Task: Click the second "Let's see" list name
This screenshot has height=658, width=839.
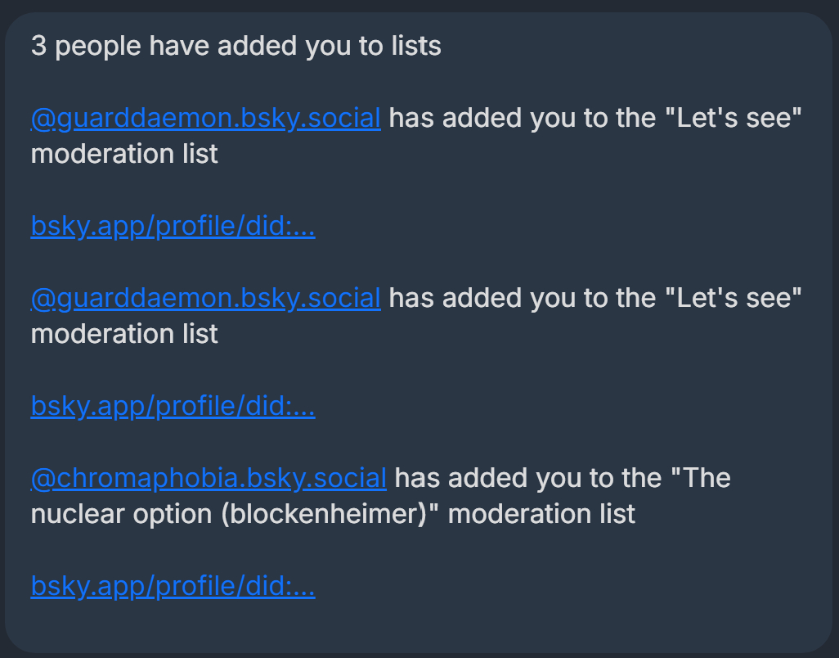Action: pos(735,299)
